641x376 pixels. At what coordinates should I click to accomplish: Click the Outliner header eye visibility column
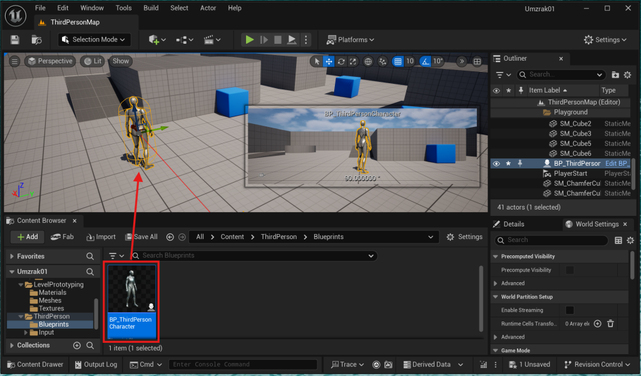[496, 90]
